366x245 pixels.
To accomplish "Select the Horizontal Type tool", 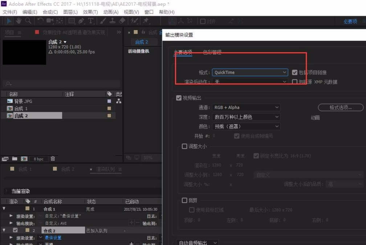I will [91, 21].
